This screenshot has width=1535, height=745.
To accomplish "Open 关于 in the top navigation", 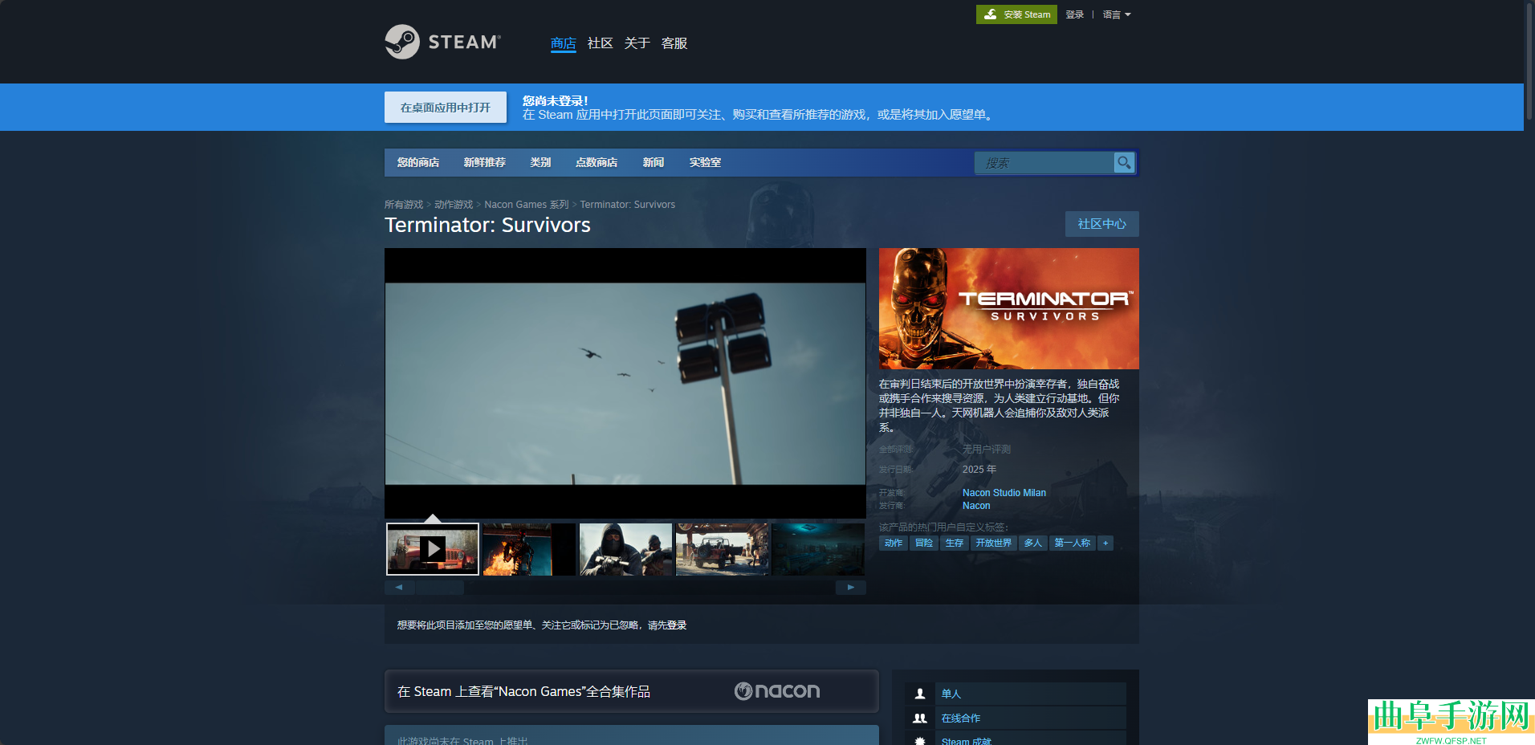I will (x=637, y=43).
